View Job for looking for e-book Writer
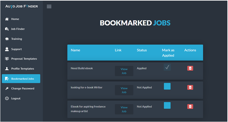The image size is (228, 122). 124,90
